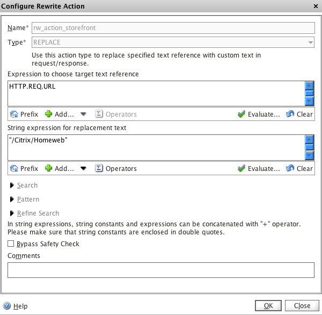Close the Configure Rewrite Action dialog
The image size is (322, 315).
coord(316,6)
